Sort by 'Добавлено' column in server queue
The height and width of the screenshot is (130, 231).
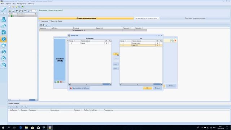point(14,110)
